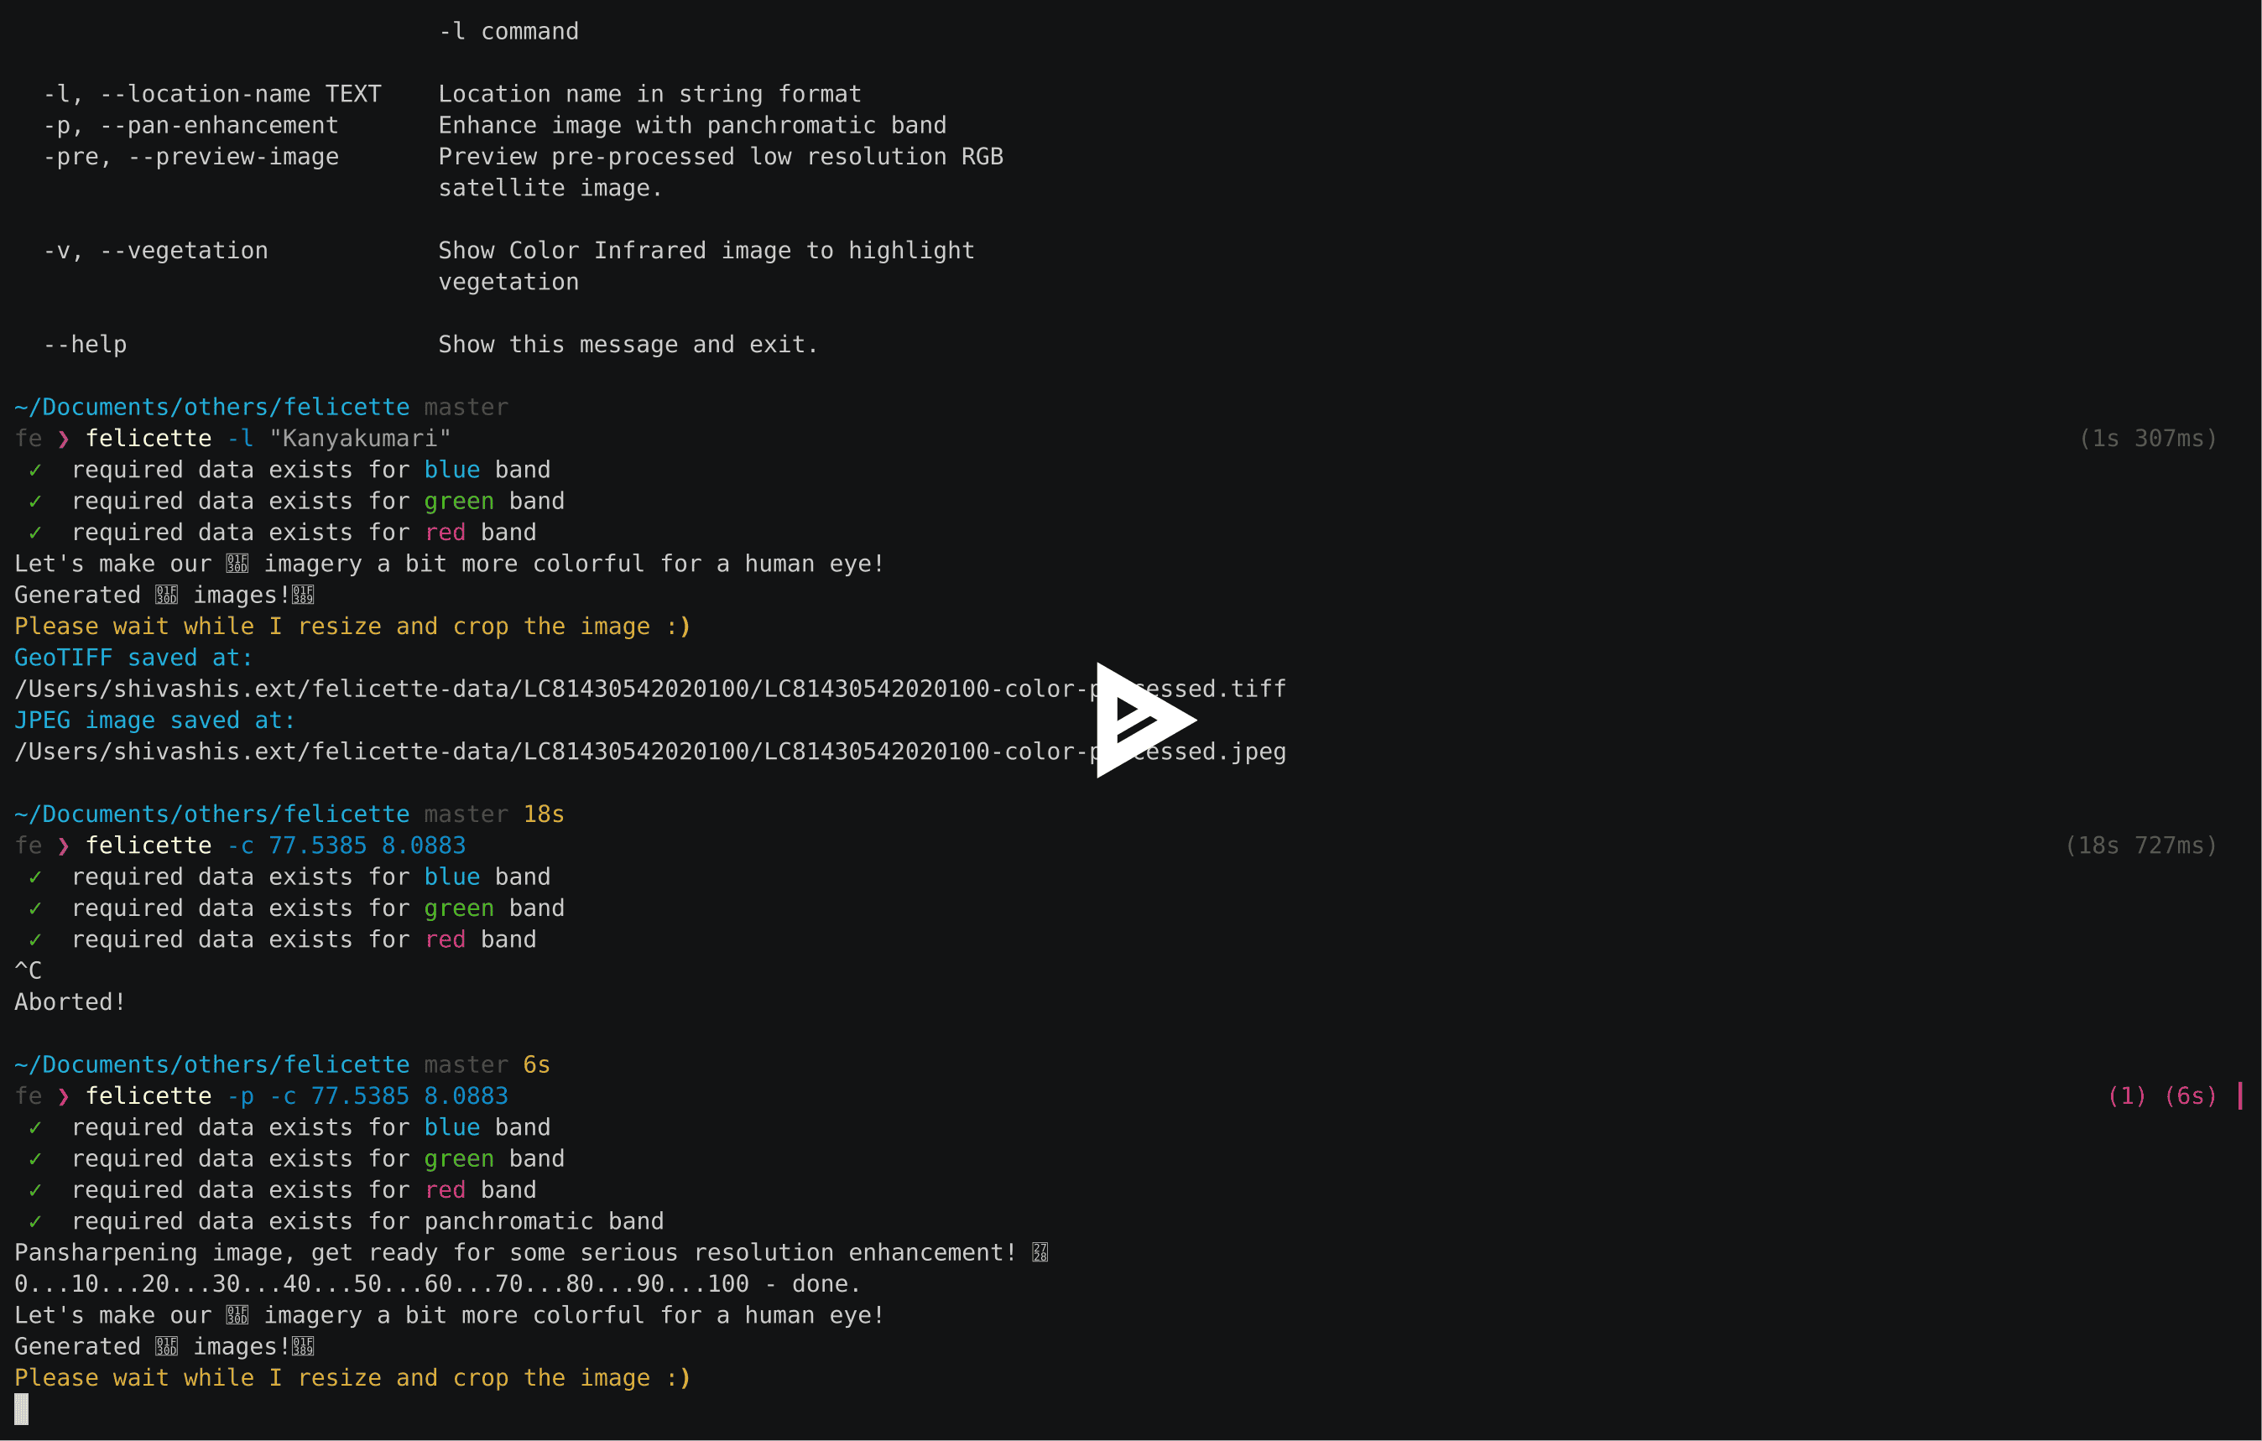Click the felicette -p pan-enhancement icon
This screenshot has width=2262, height=1441.
pos(185,125)
